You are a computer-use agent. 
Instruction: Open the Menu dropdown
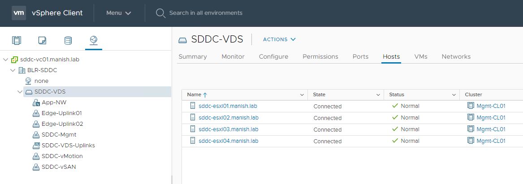click(x=119, y=13)
